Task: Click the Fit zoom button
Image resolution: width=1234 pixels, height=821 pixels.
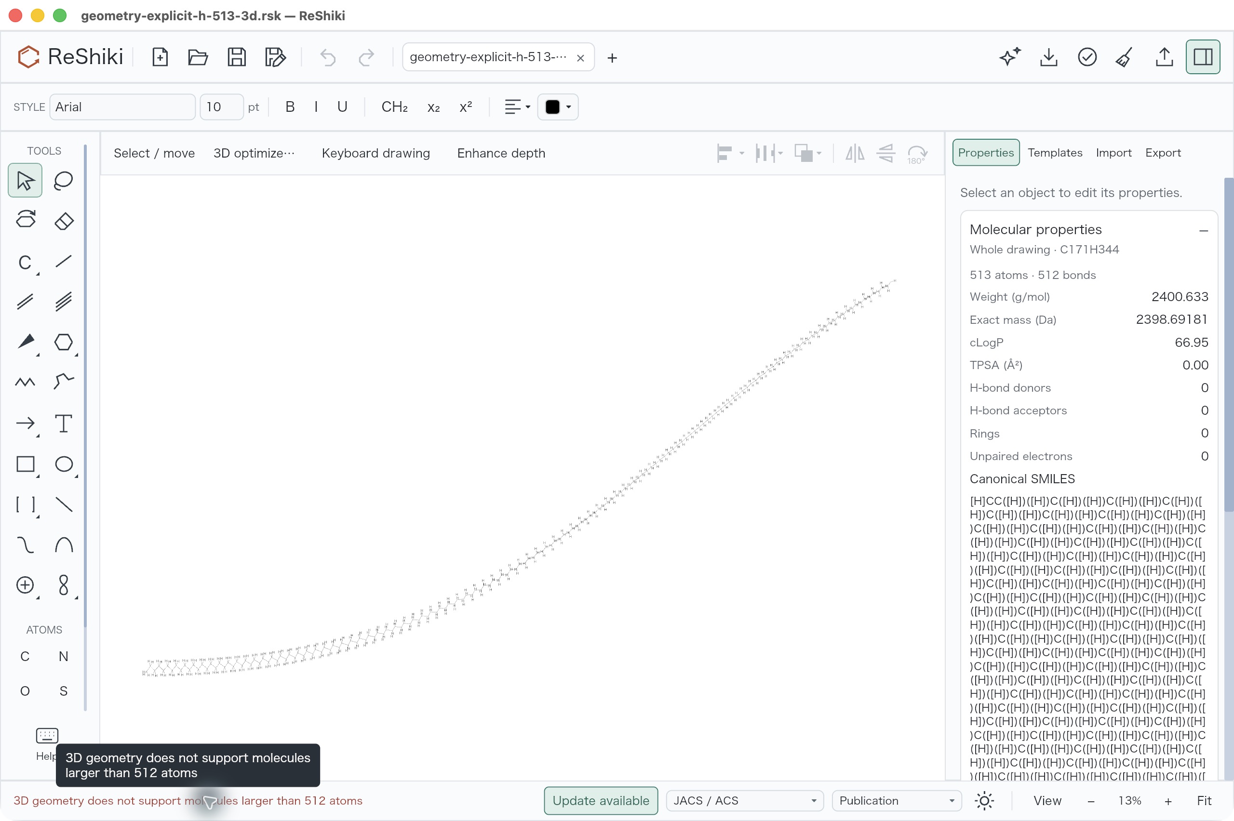Action: click(x=1204, y=801)
